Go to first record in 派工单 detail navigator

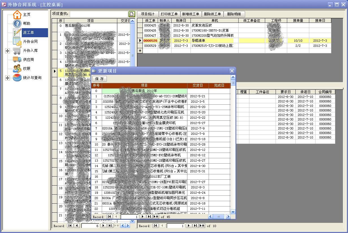pyautogui.click(x=155, y=226)
